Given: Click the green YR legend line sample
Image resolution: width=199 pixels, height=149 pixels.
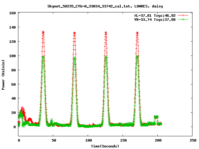Looking at the screenshot, I should point(183,19).
